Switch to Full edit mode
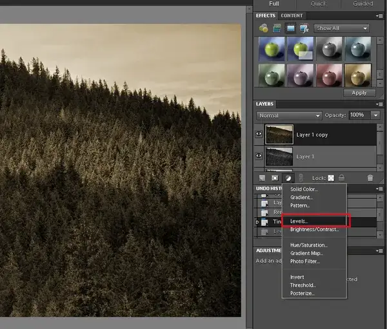The height and width of the screenshot is (329, 387). click(x=274, y=4)
